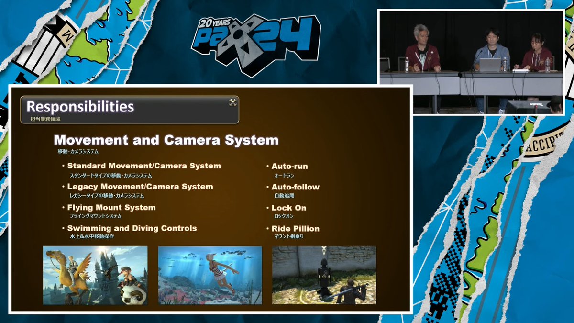Select Swimming and Diving Controls text
Image resolution: width=574 pixels, height=323 pixels.
(132, 228)
